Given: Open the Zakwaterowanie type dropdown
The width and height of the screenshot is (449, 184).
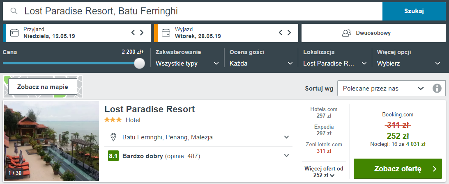Looking at the screenshot, I should pos(187,64).
